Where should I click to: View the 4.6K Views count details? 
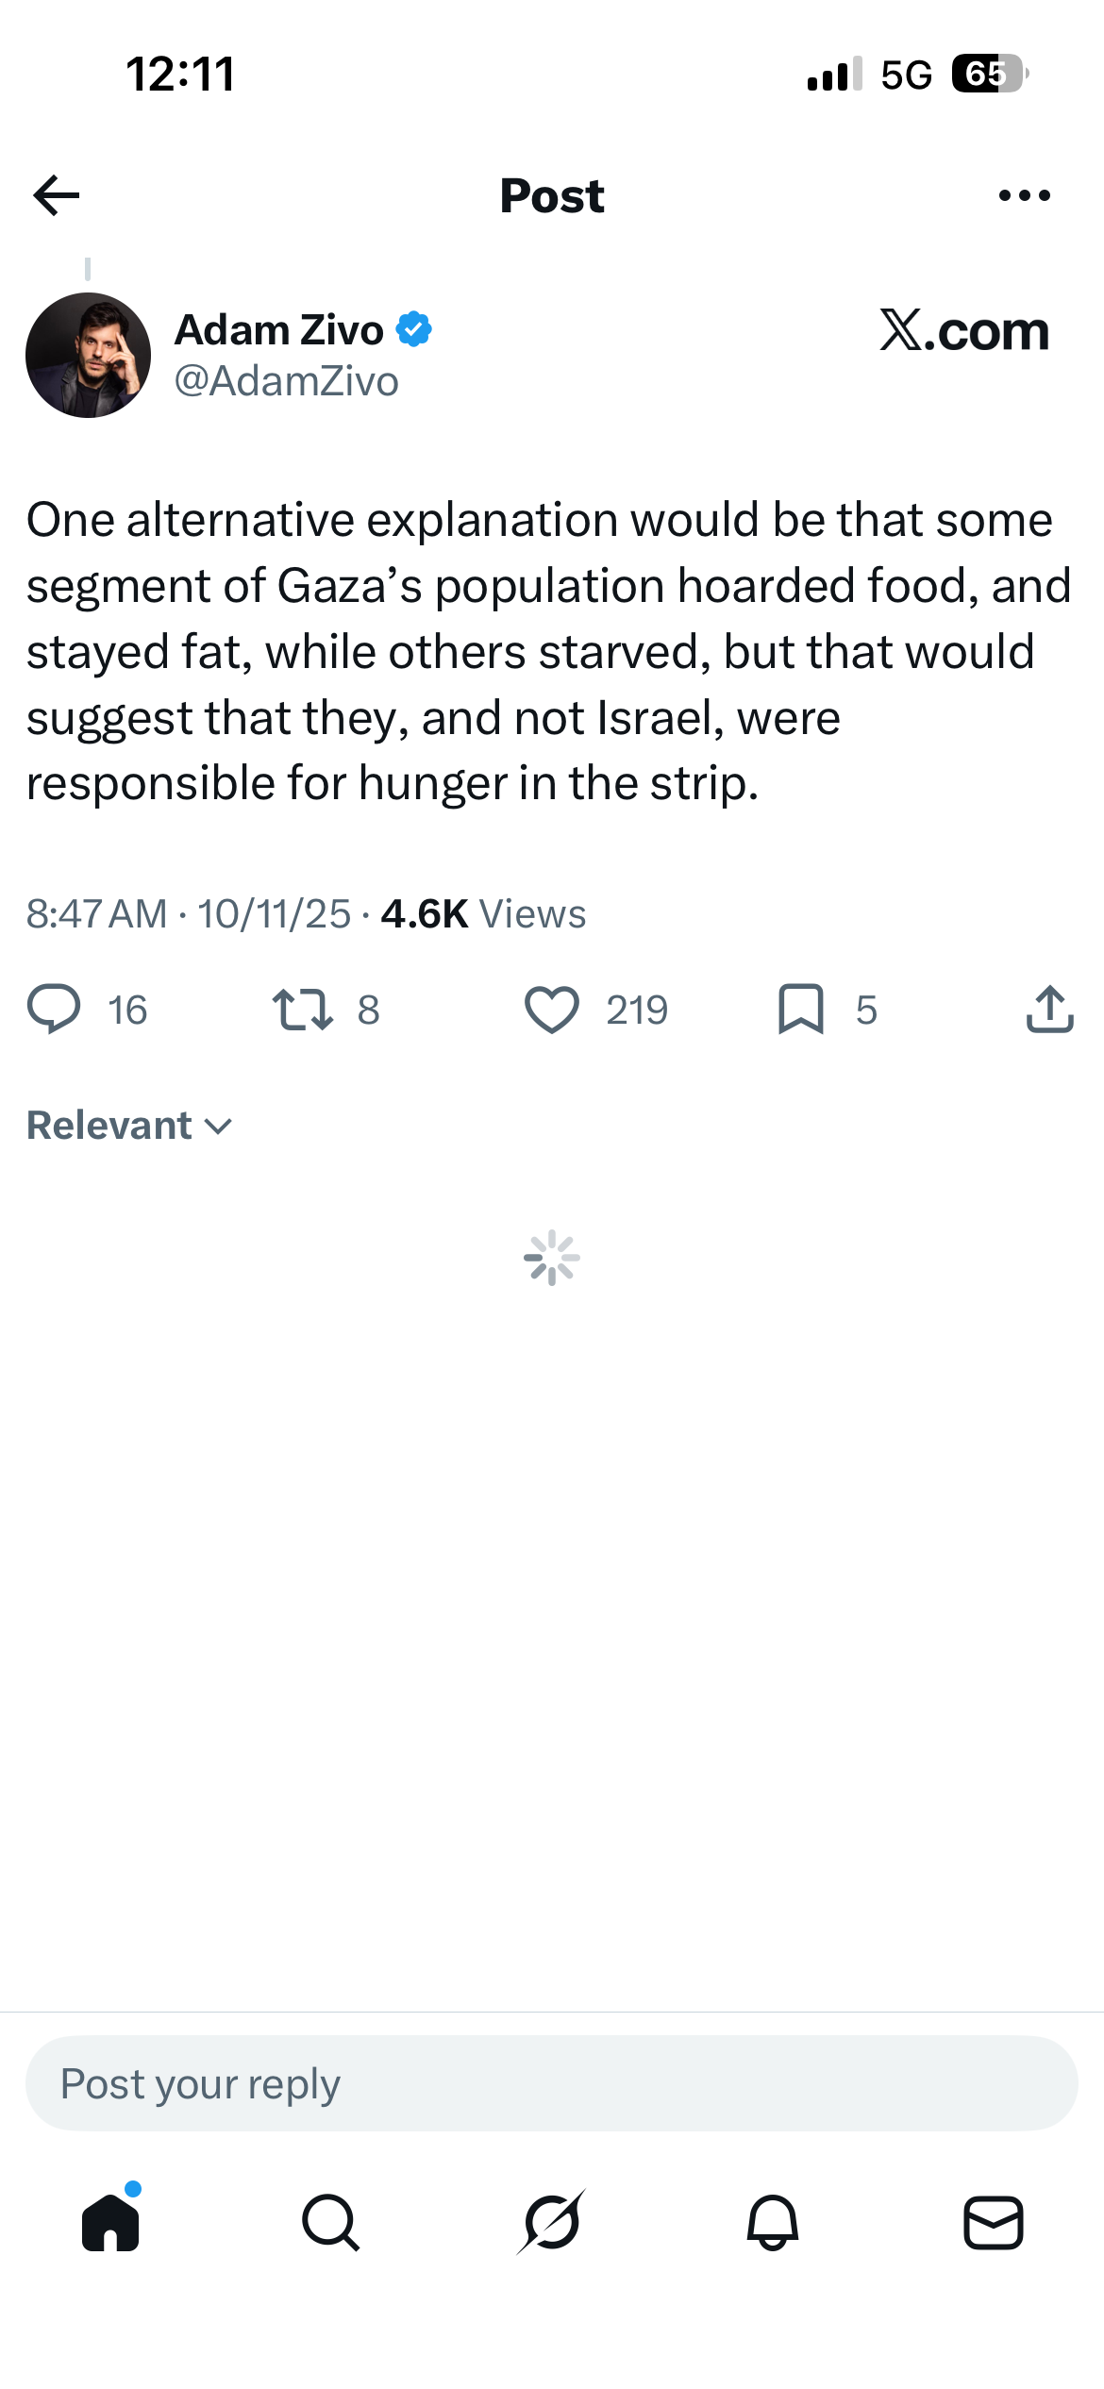483,913
